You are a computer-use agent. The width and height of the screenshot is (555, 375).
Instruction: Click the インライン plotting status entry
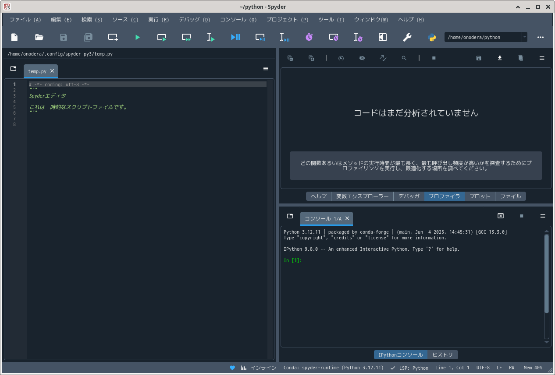pyautogui.click(x=259, y=368)
